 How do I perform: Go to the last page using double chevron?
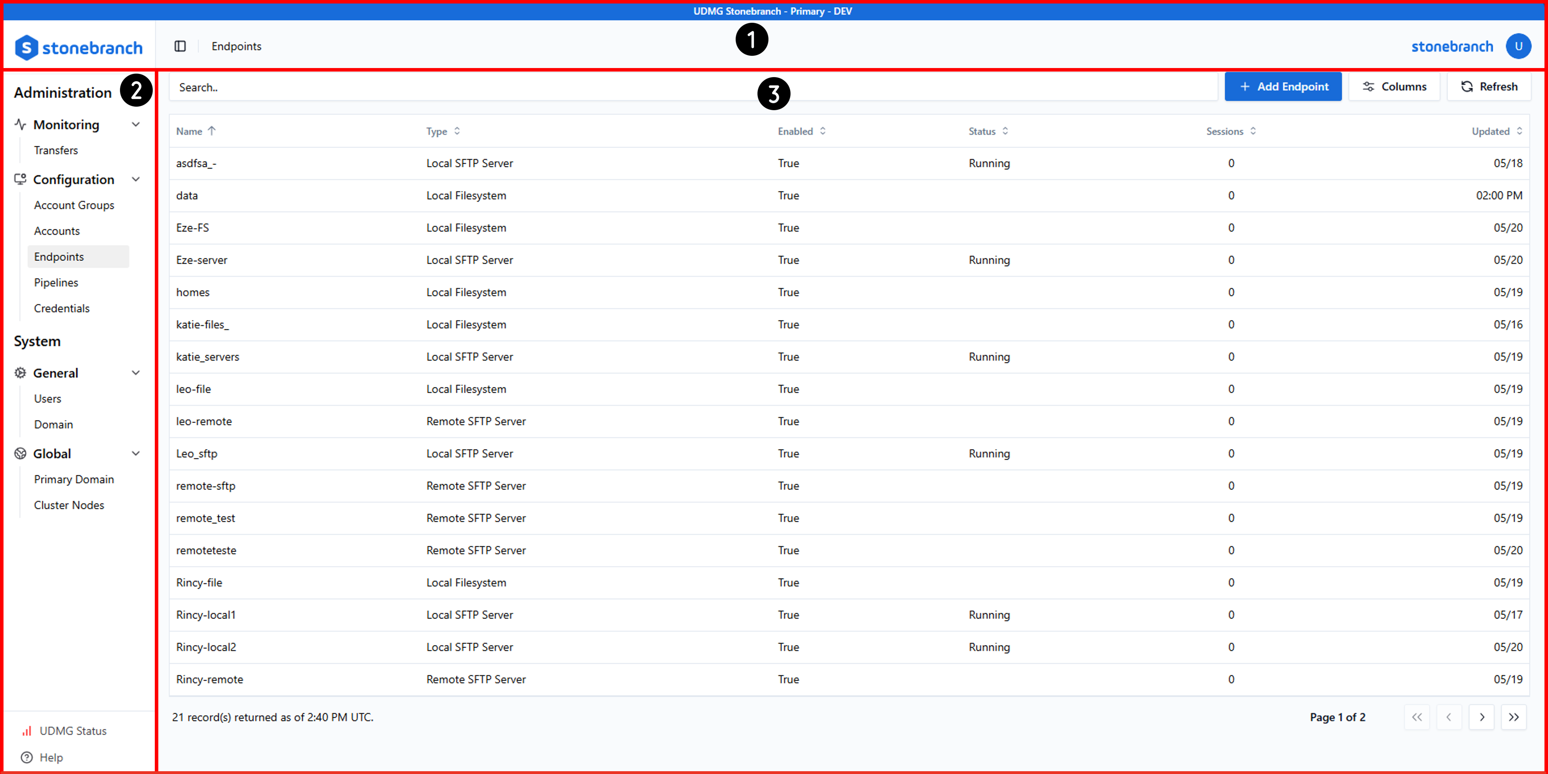(x=1514, y=716)
